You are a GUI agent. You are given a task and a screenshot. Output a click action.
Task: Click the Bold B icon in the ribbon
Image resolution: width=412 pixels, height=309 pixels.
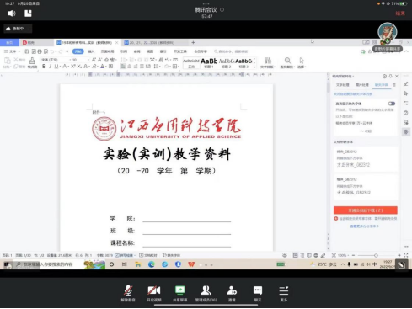point(44,67)
